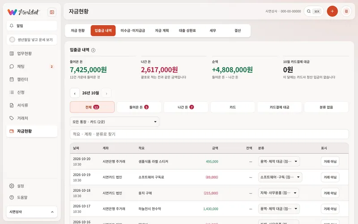Viewport: 358px width, 224px height.
Task: Open 소프트웨어·구독 category dropdown
Action: (x=280, y=177)
